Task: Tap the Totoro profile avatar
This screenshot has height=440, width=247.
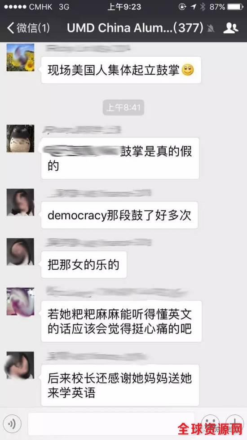Action: (21, 138)
